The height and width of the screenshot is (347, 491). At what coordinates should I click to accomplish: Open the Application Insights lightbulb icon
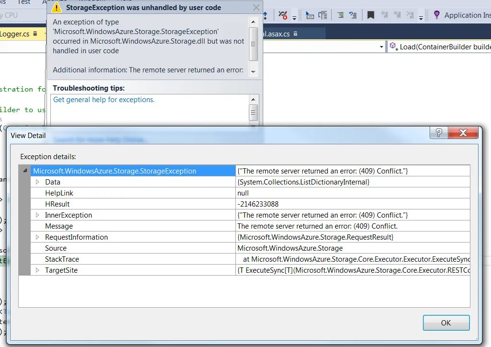[436, 15]
